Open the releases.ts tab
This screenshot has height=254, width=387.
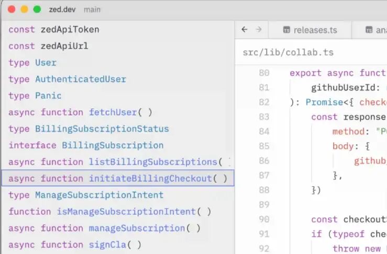coord(309,30)
